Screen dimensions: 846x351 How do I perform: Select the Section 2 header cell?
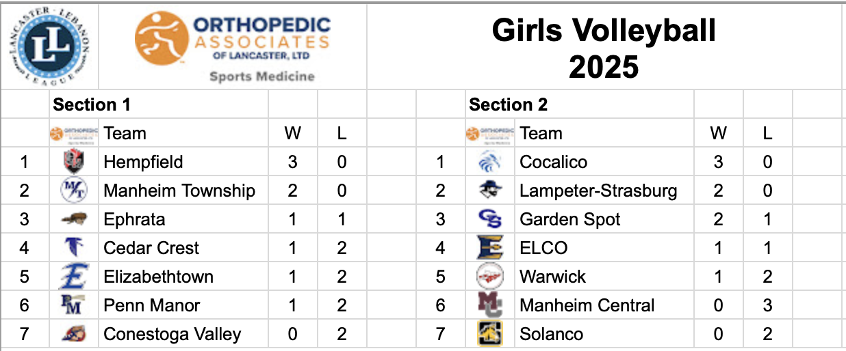[x=508, y=104]
